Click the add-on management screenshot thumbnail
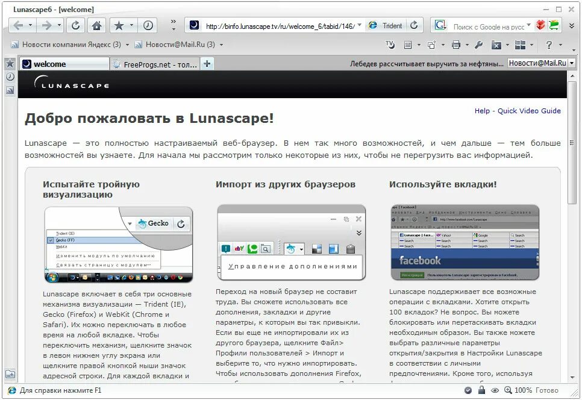Viewport: 582px width, 400px height. pos(292,242)
